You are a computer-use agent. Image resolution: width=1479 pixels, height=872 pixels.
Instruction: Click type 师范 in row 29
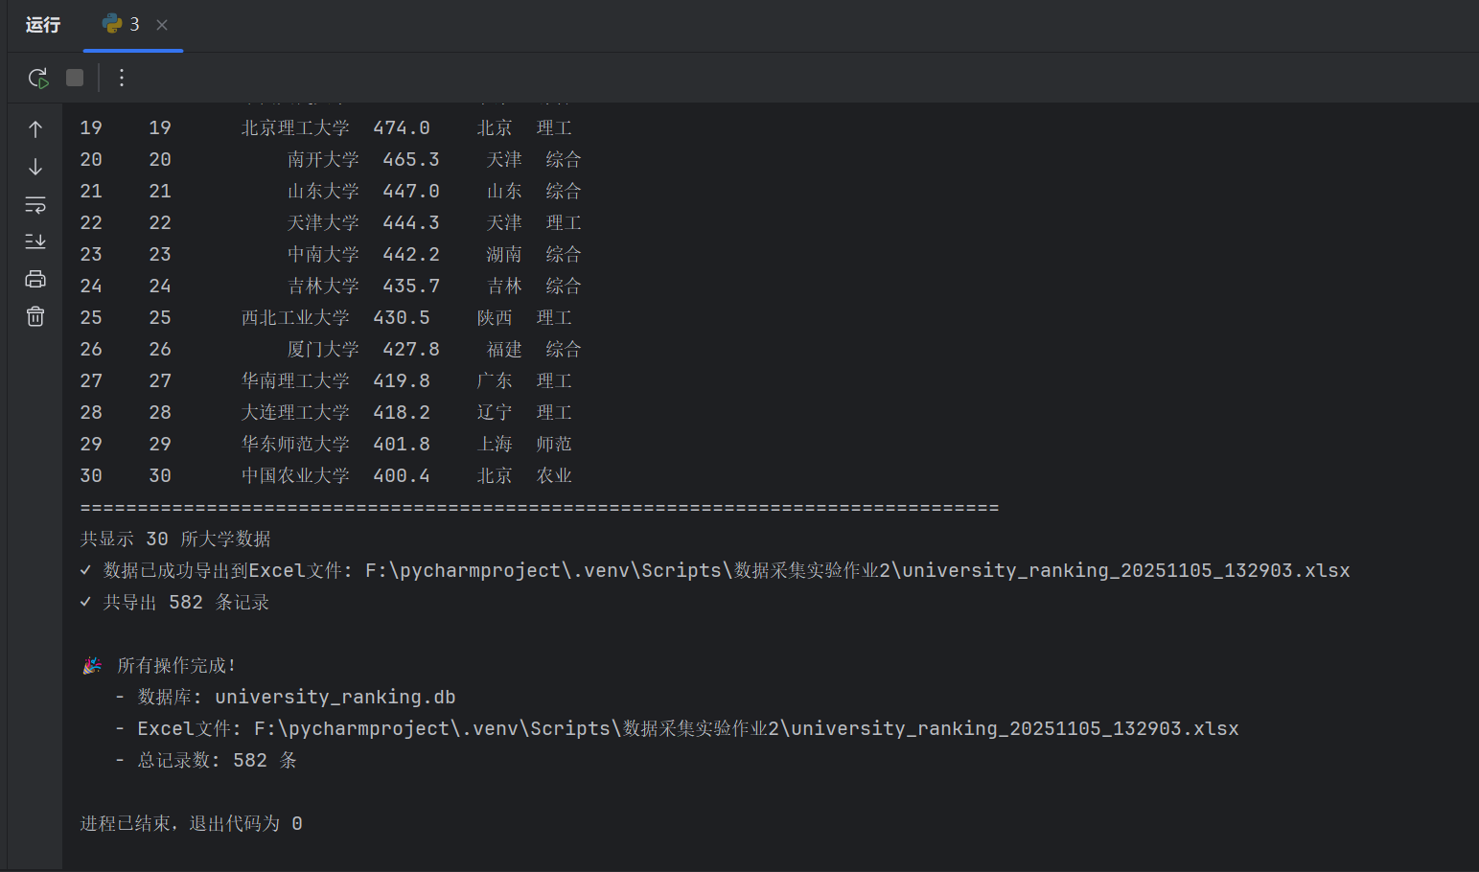coord(554,444)
